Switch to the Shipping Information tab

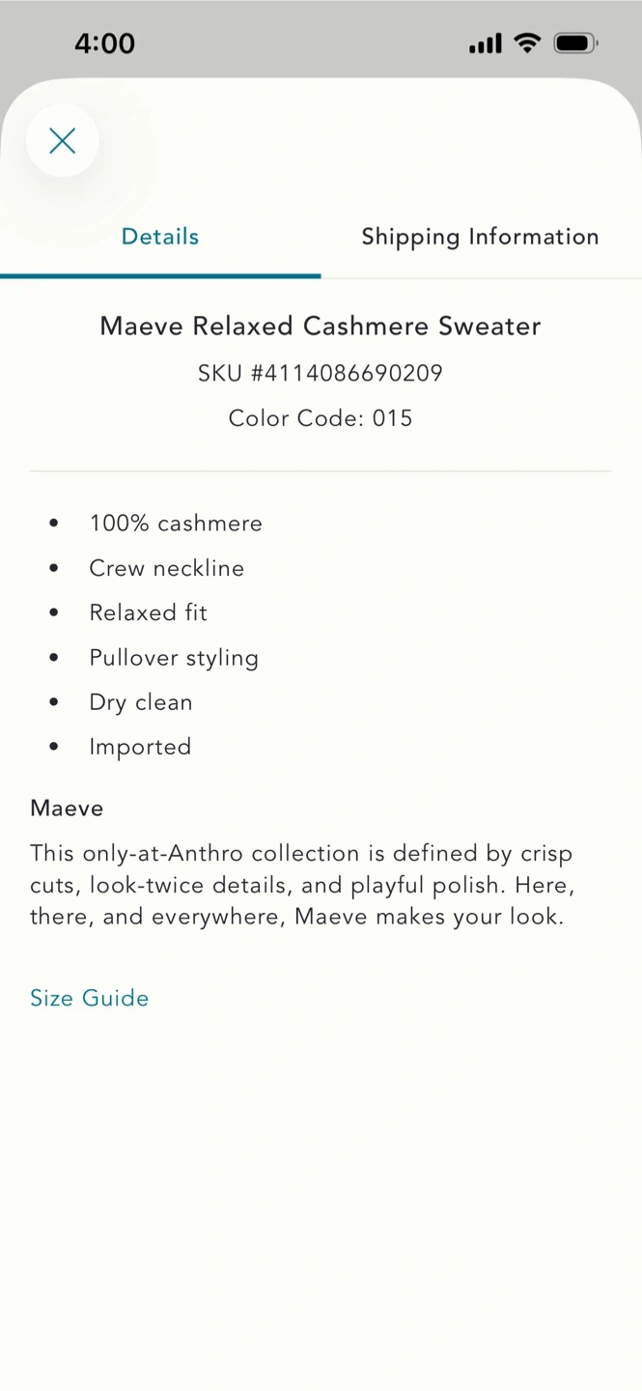click(x=480, y=237)
